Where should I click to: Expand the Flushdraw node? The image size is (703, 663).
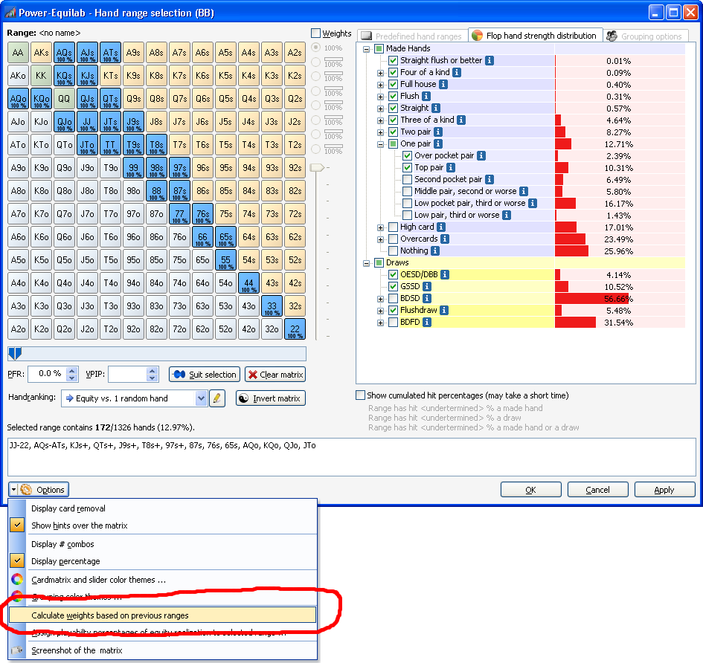380,311
